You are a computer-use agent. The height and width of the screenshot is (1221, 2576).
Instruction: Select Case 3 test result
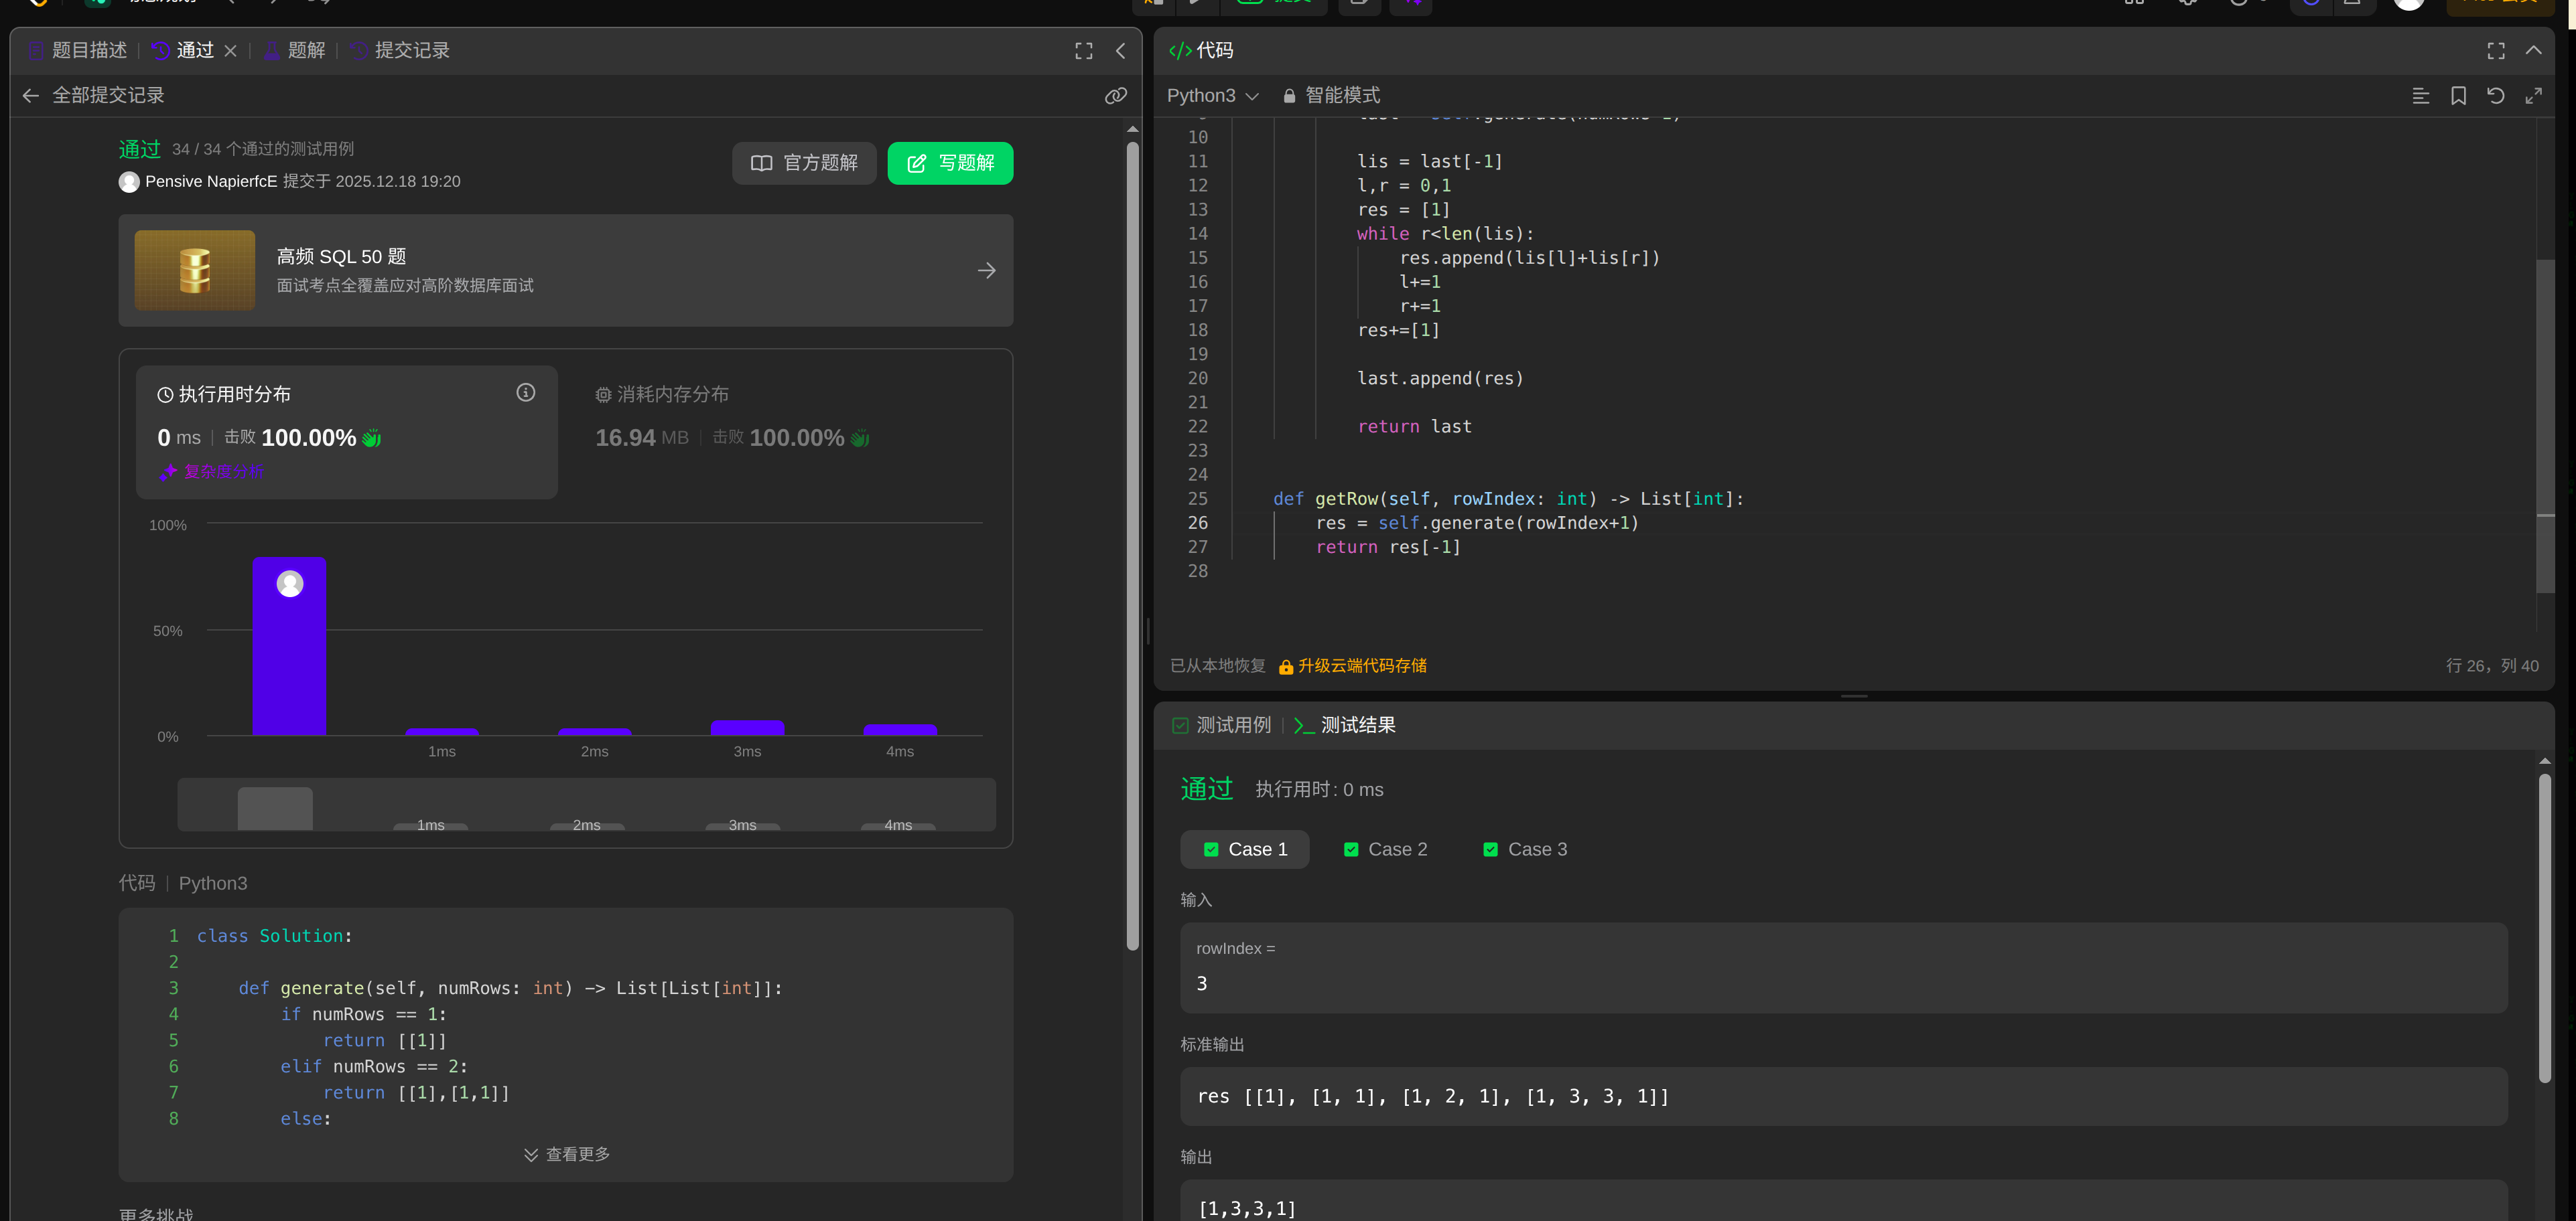coord(1525,849)
